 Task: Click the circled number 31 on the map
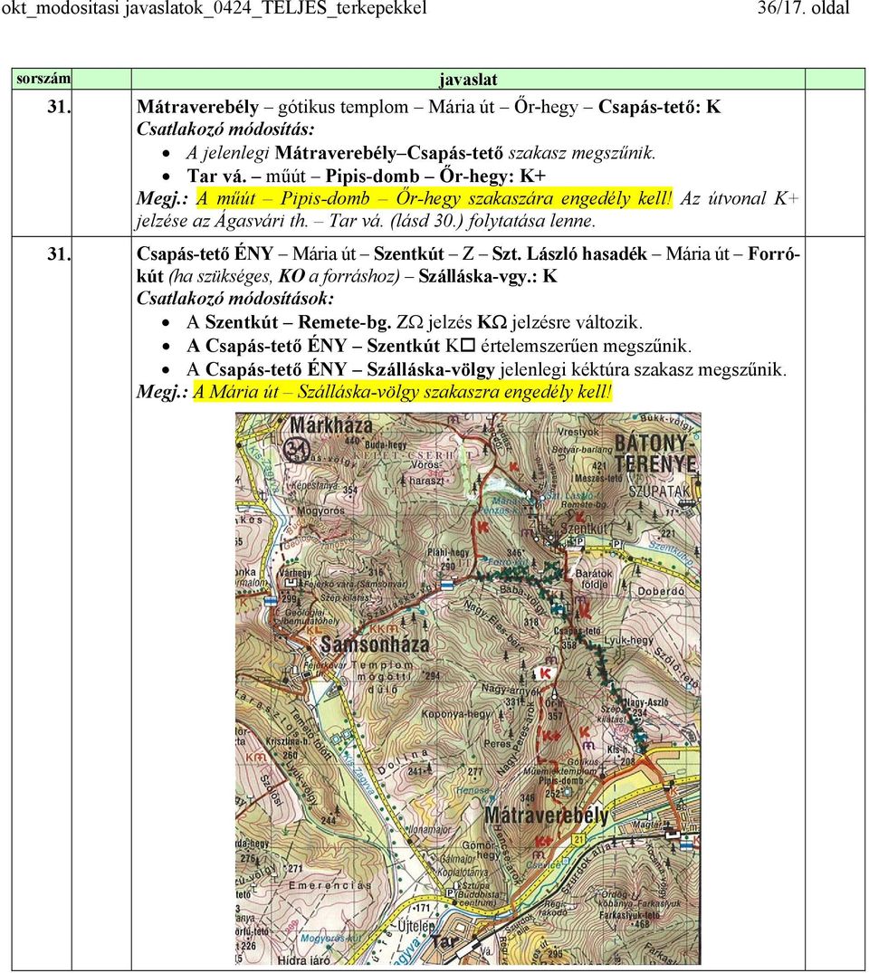[x=297, y=449]
